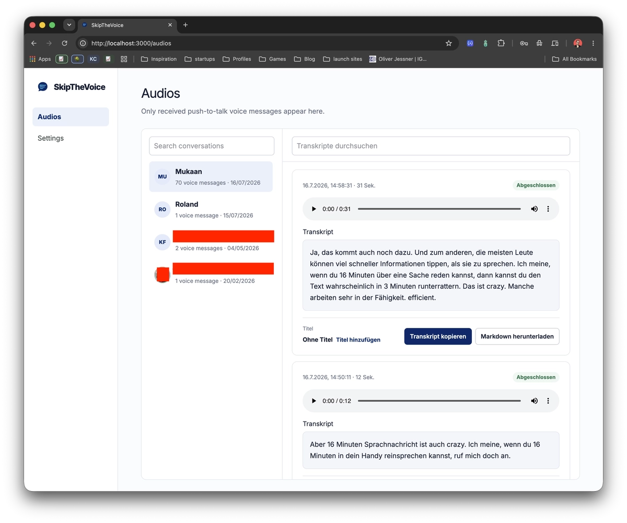
Task: Play the 0:12 voice message
Action: tap(314, 401)
